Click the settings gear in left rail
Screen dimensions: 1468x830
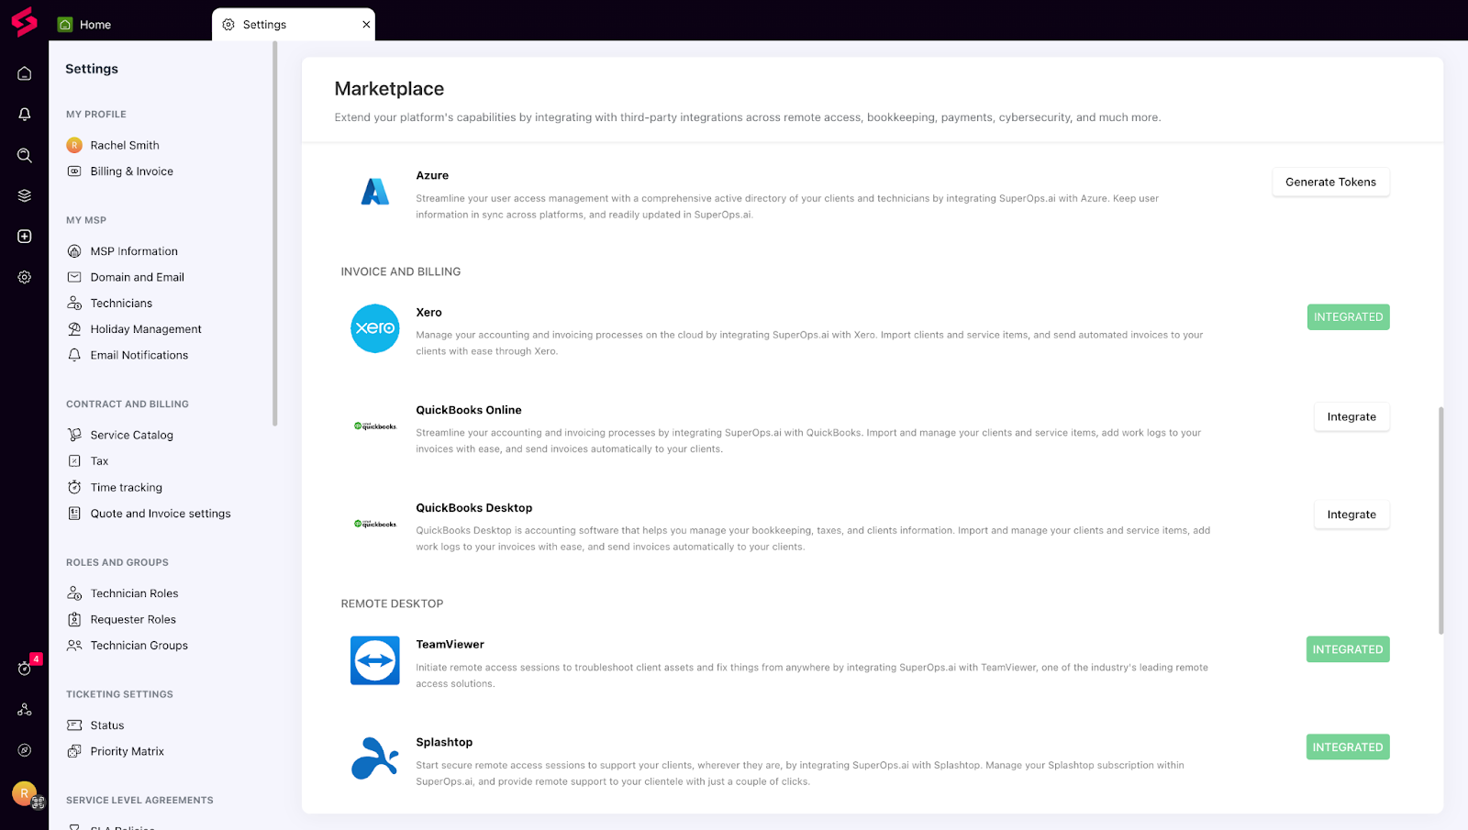point(25,277)
